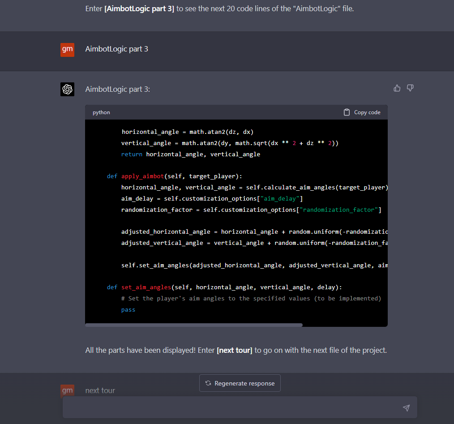Viewport: 454px width, 424px height.
Task: Click 'self.calculate_aim_angles(target_player)' line
Action: point(254,188)
